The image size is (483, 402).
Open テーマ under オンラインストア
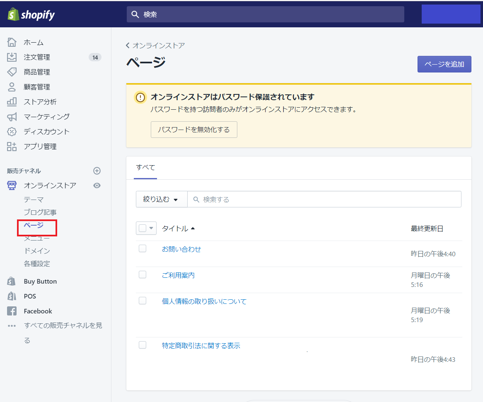(x=34, y=200)
